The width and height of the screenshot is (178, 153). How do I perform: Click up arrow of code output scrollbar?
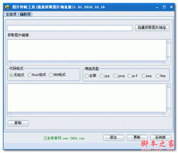click(168, 87)
